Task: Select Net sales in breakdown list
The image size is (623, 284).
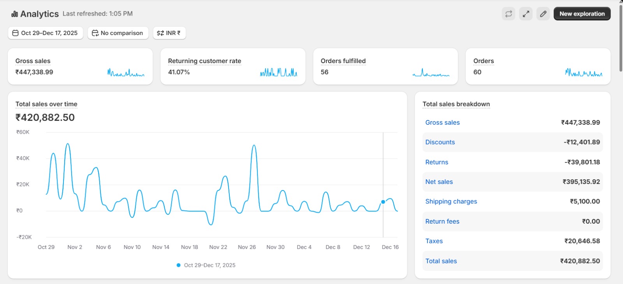Action: (x=439, y=182)
